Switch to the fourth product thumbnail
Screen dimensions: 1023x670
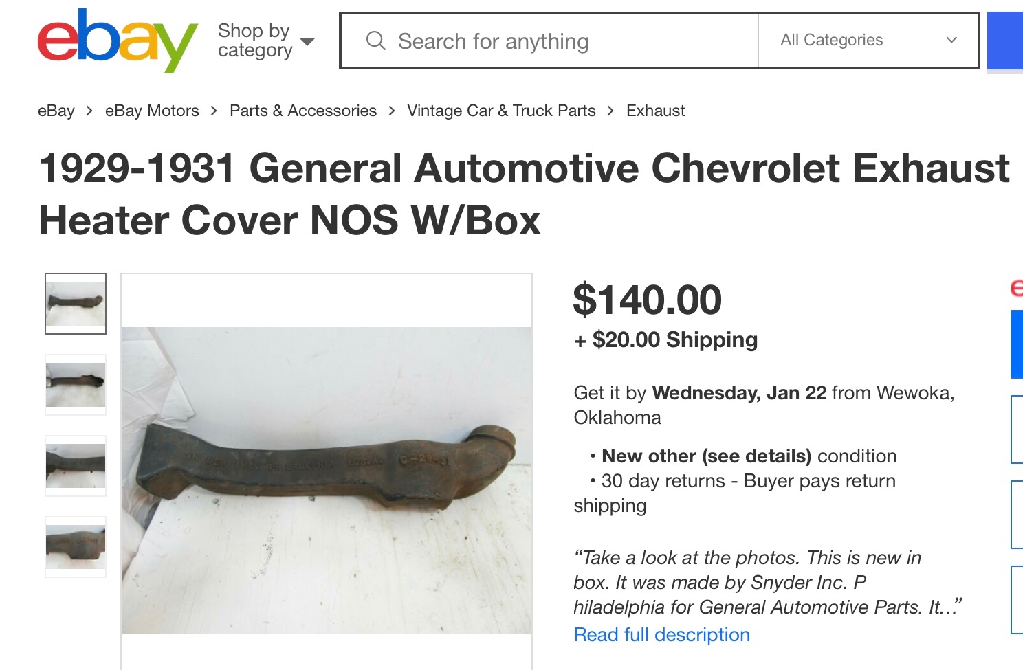coord(76,547)
